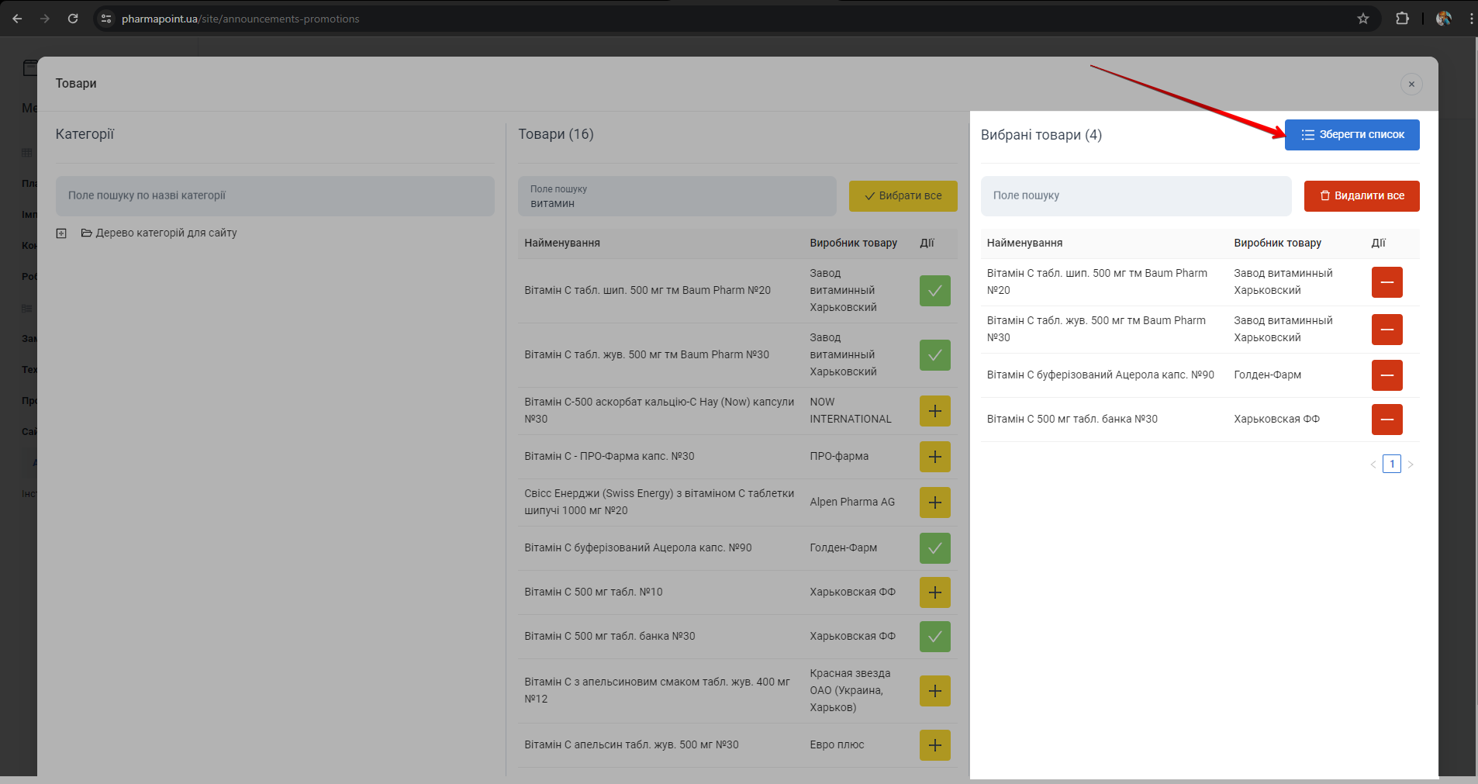This screenshot has width=1478, height=784.
Task: Remove Вітамін С 500 мг банка №30 from selected
Action: [1386, 420]
